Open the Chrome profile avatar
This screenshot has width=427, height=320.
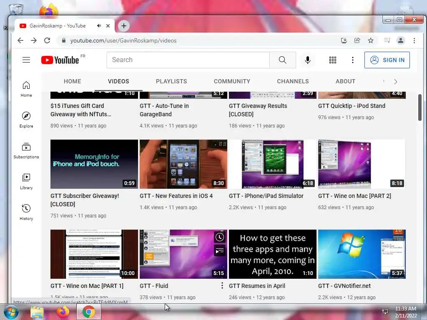(401, 40)
